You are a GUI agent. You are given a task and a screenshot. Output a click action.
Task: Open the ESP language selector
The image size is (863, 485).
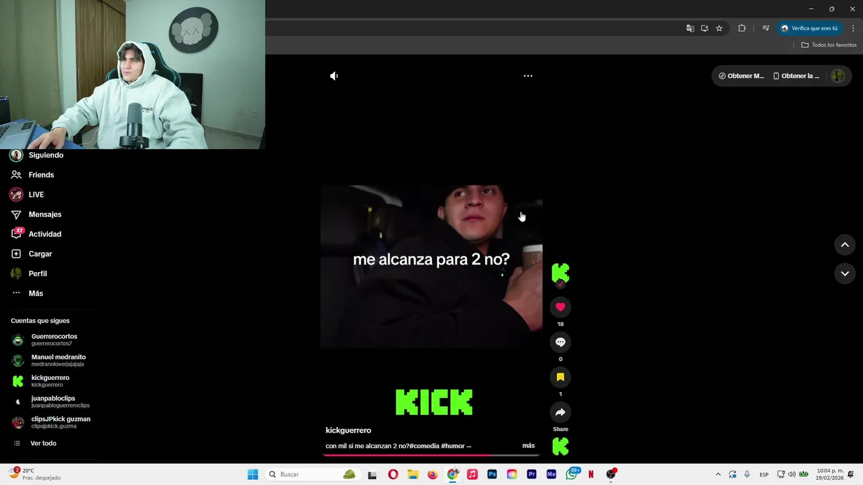764,474
